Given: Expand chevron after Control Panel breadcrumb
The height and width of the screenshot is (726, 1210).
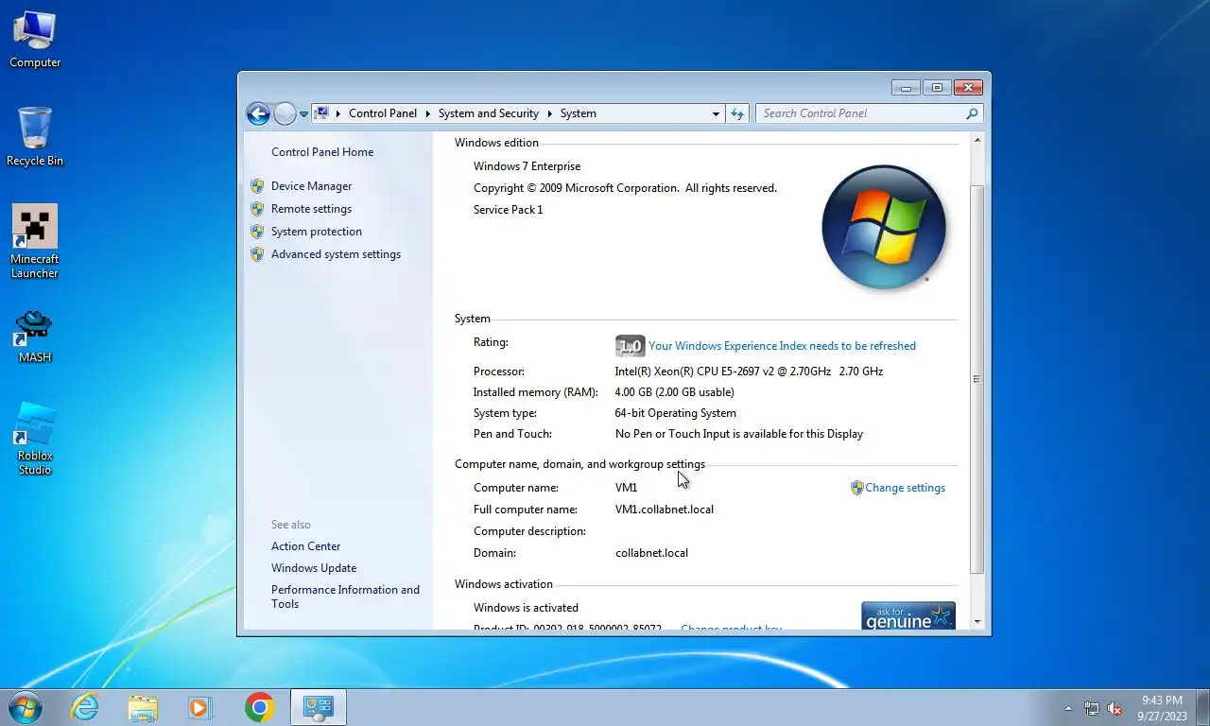Looking at the screenshot, I should pyautogui.click(x=427, y=113).
